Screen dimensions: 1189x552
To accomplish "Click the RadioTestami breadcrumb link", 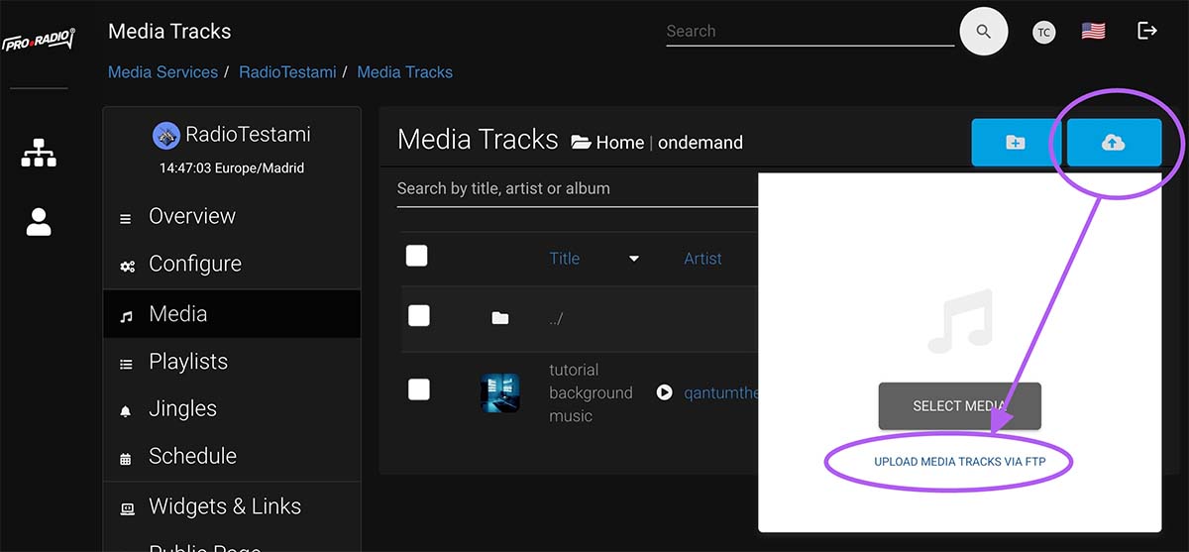I will (x=287, y=72).
